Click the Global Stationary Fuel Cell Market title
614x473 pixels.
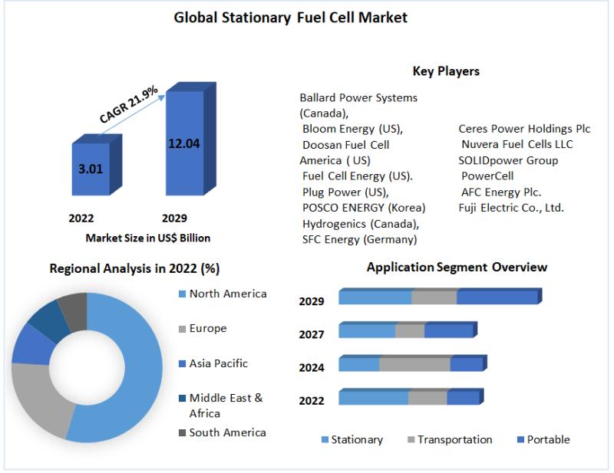pos(291,18)
